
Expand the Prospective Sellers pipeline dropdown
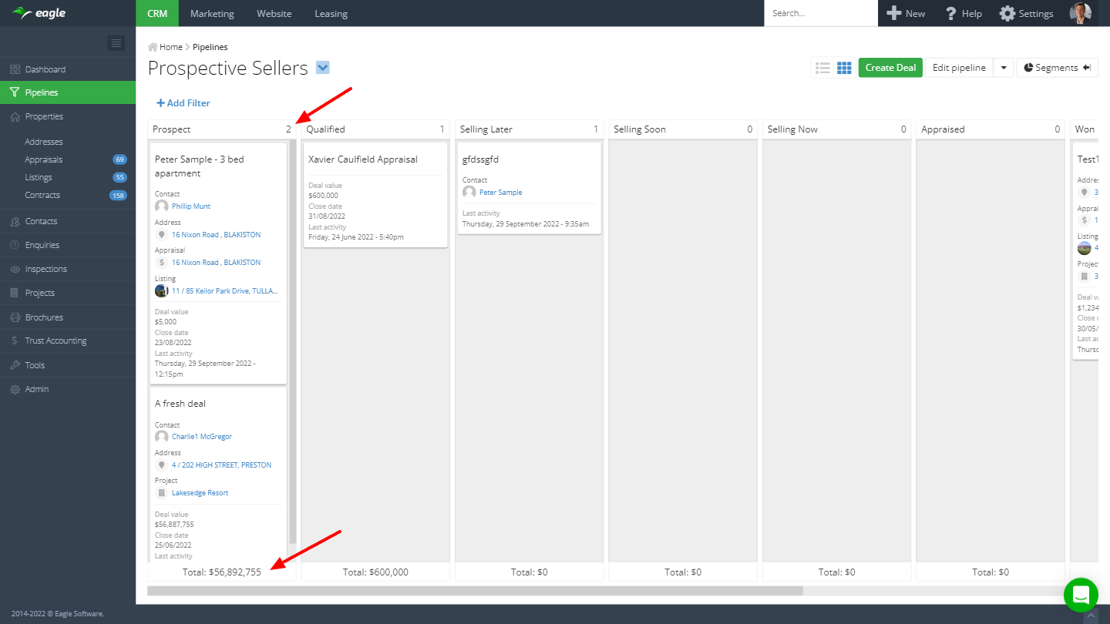click(x=323, y=68)
